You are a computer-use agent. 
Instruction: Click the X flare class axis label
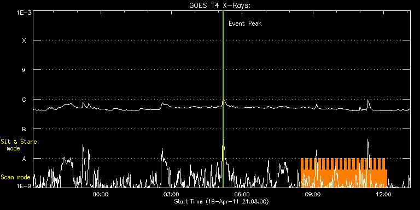(24, 40)
